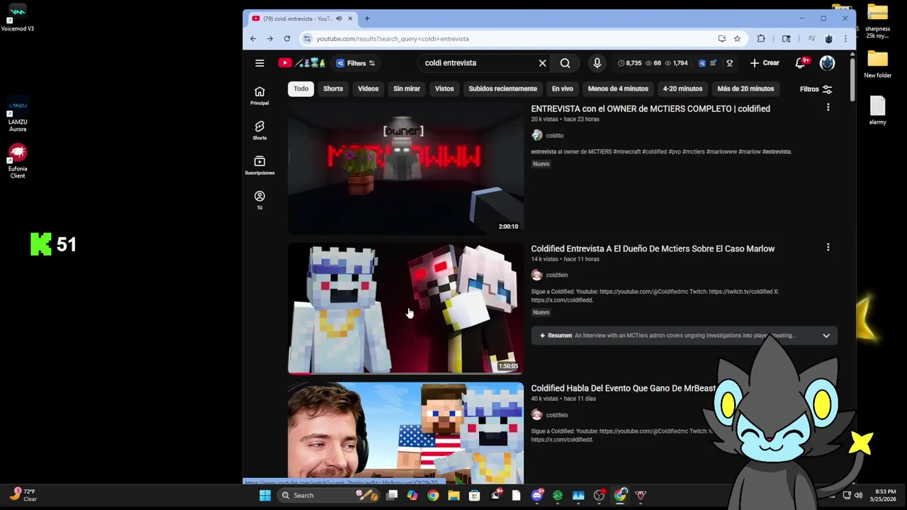
Task: Open Shorts in the sidebar
Action: point(259,130)
